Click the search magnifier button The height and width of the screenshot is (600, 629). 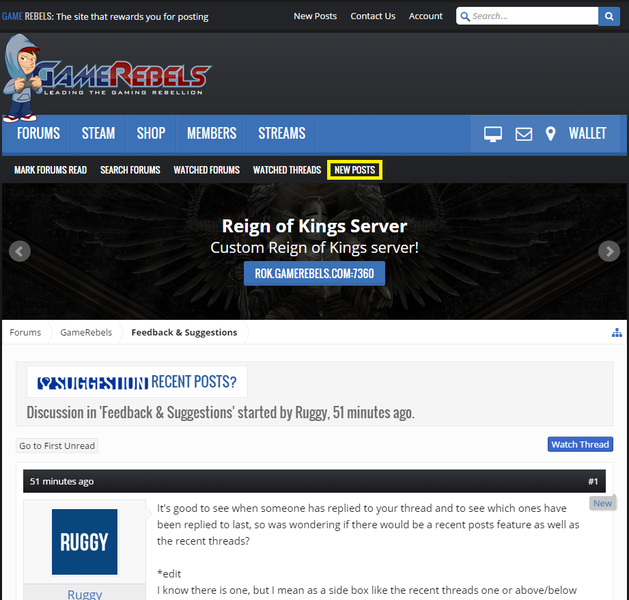pyautogui.click(x=609, y=16)
